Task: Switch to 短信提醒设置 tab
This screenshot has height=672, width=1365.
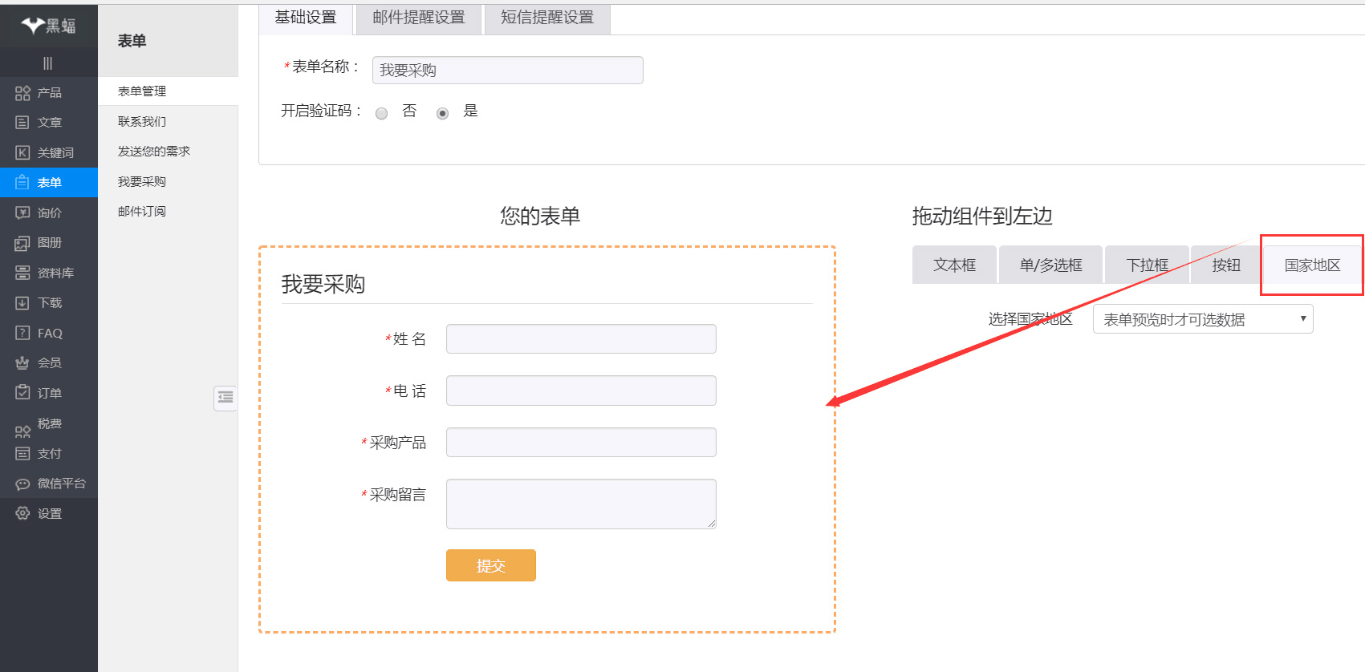Action: (x=546, y=18)
